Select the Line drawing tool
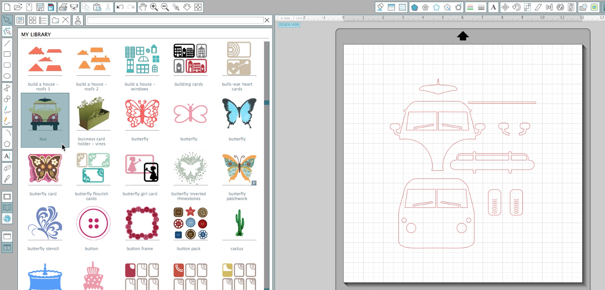 tap(7, 43)
